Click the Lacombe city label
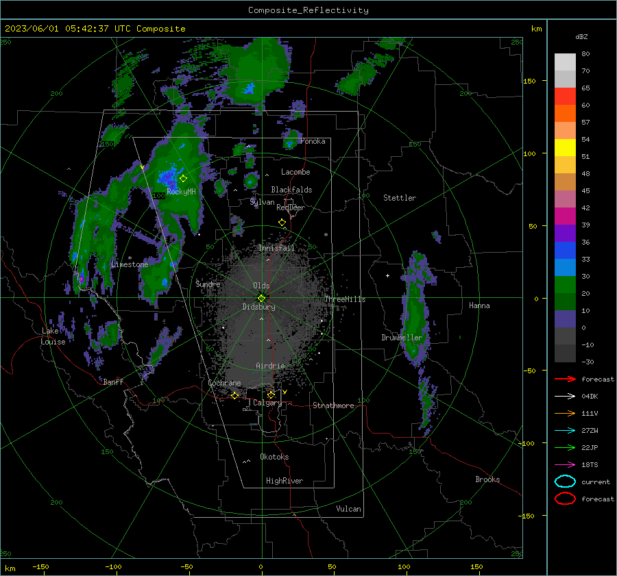The width and height of the screenshot is (617, 576). click(295, 172)
